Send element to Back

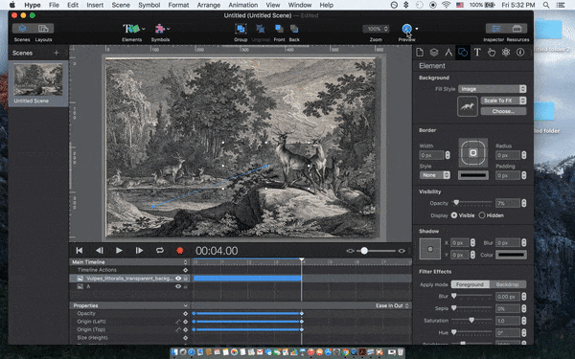(294, 29)
